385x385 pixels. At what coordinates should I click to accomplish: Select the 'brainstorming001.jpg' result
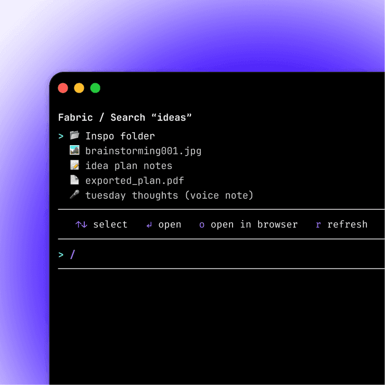click(144, 151)
